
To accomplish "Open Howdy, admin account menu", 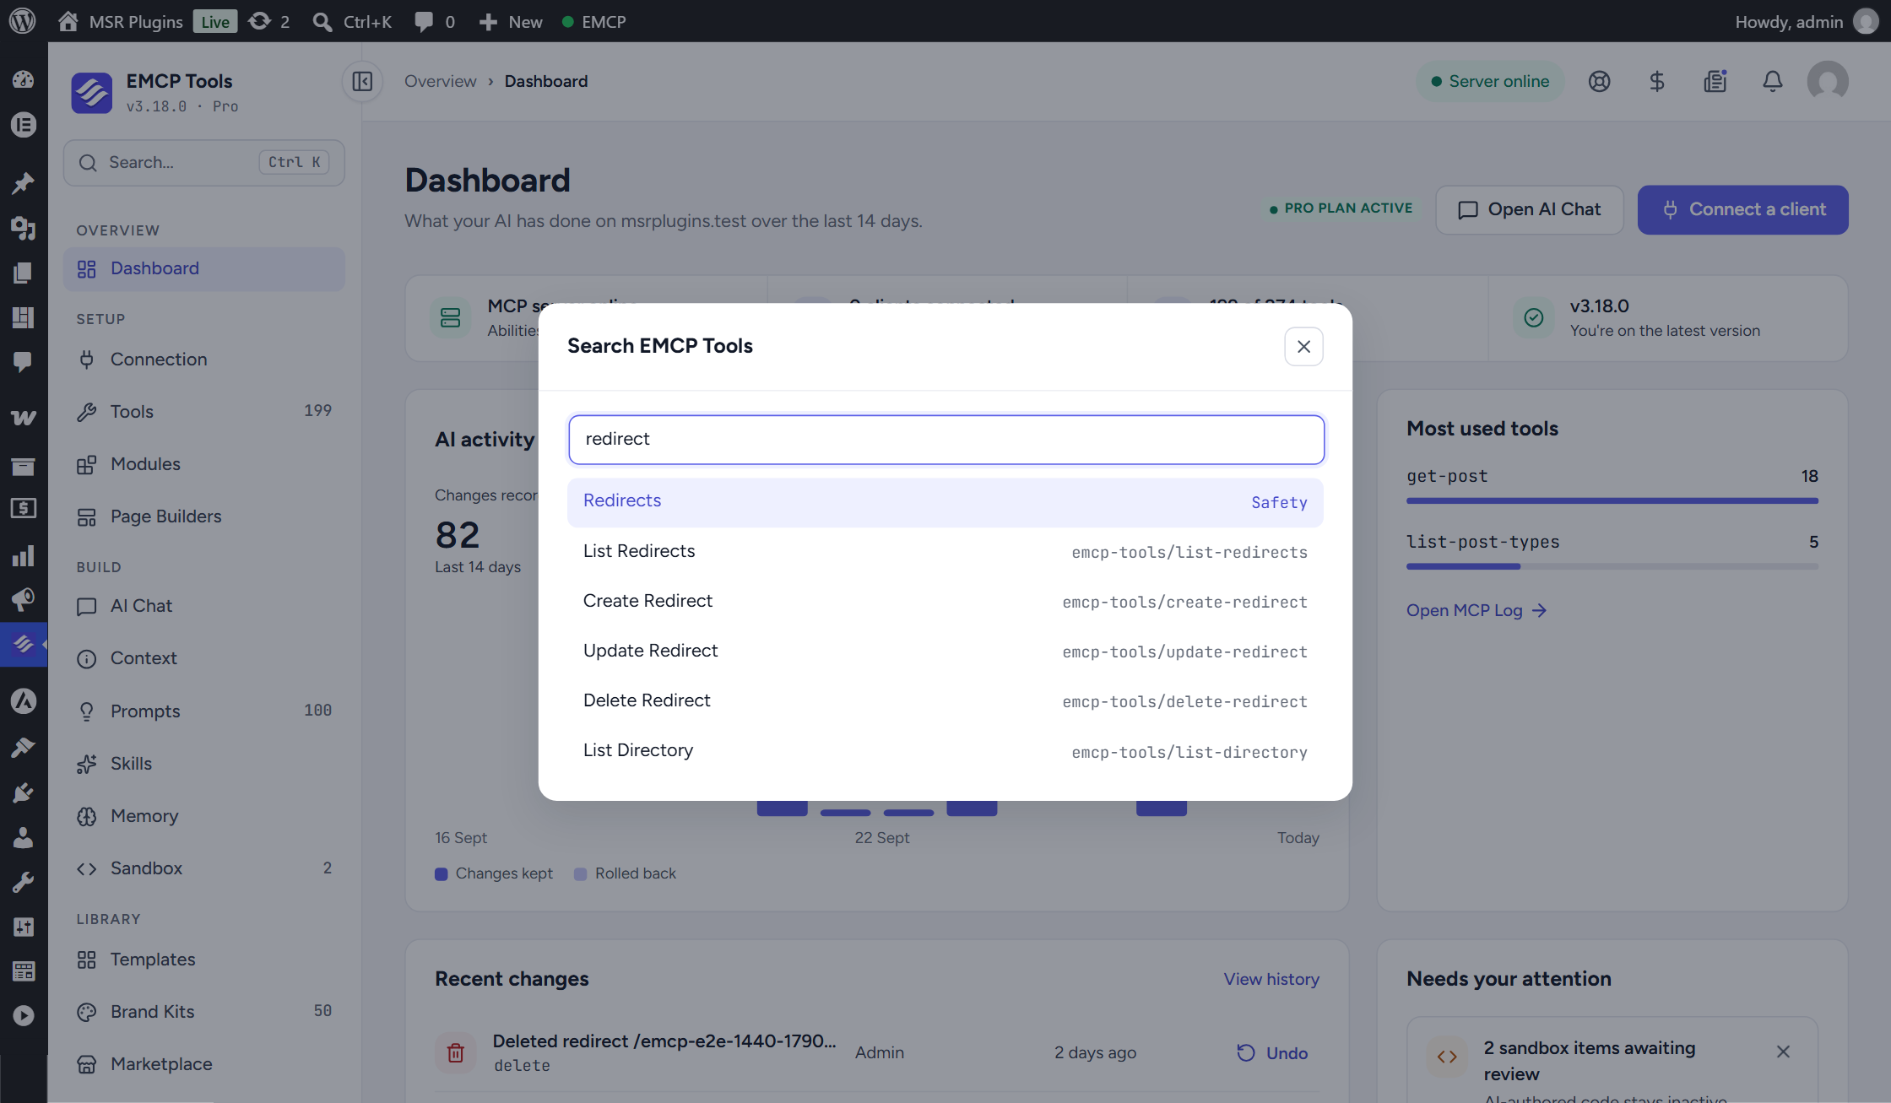I will coord(1807,21).
